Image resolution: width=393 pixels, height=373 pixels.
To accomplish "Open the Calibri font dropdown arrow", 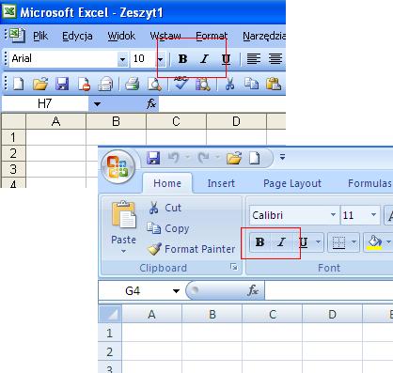I will pos(333,215).
